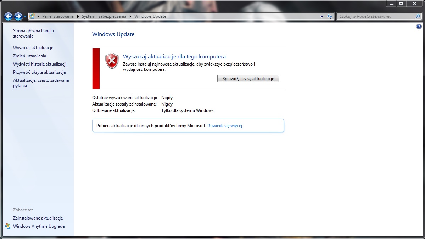The width and height of the screenshot is (425, 239).
Task: Select System i zabezpieczenia breadcrumb
Action: pos(104,16)
